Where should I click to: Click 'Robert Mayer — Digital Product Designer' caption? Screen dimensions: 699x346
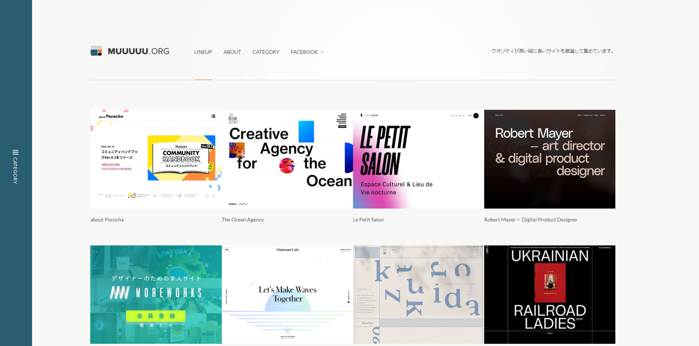tap(531, 220)
